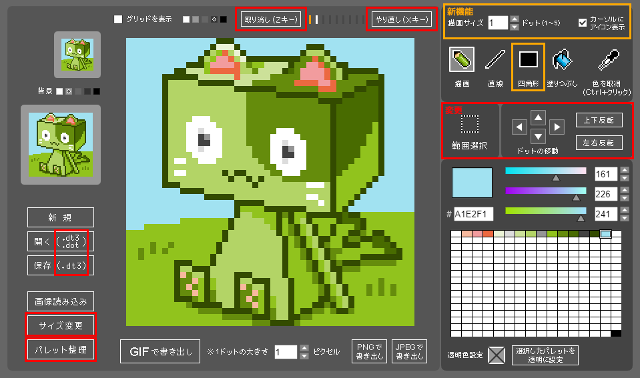Screen dimensions: 640x378
Task: Click the やり直し (Xキー) redo button
Action: [402, 19]
